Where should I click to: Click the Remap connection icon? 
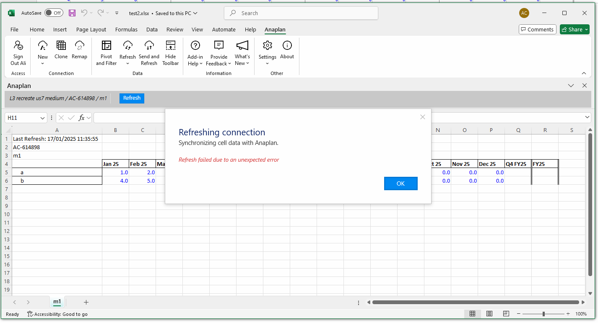[79, 46]
